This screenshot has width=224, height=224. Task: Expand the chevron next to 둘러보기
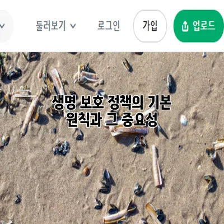coord(73,26)
